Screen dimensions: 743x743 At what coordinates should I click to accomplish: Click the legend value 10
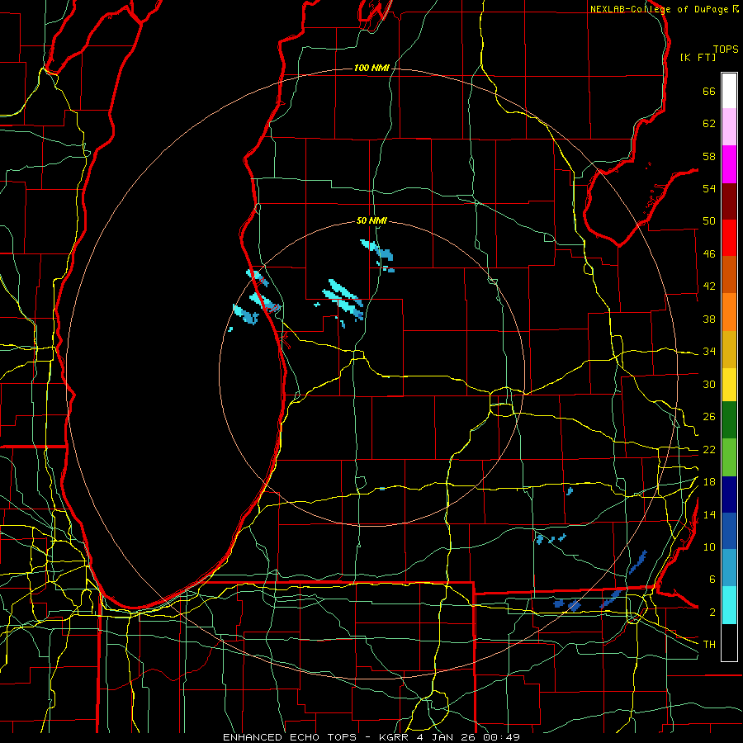click(709, 547)
